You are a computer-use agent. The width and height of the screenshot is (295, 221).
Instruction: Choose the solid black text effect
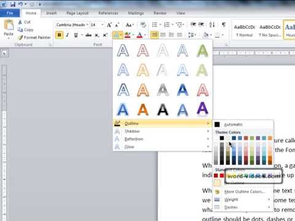point(163,110)
